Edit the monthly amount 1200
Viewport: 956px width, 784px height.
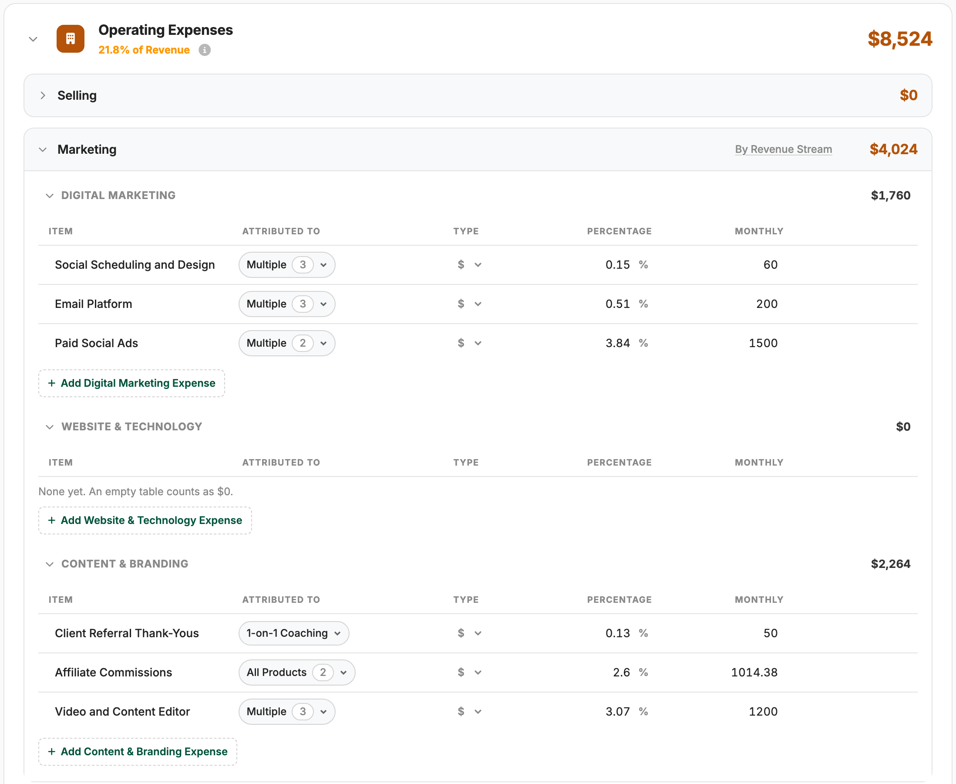coord(763,712)
